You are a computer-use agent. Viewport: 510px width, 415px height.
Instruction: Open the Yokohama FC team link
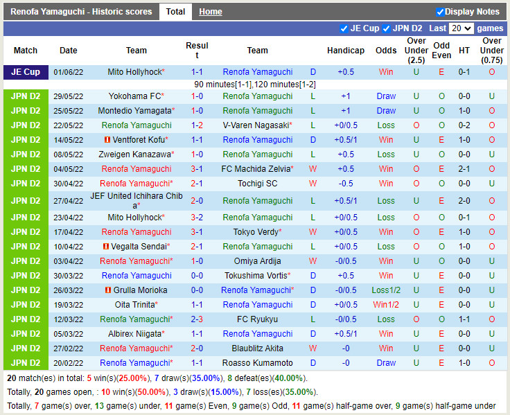pyautogui.click(x=135, y=96)
